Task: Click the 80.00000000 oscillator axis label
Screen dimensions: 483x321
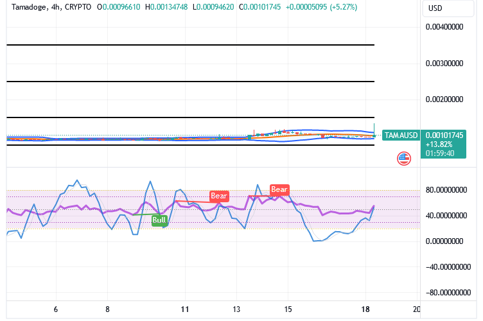Action: (446, 190)
